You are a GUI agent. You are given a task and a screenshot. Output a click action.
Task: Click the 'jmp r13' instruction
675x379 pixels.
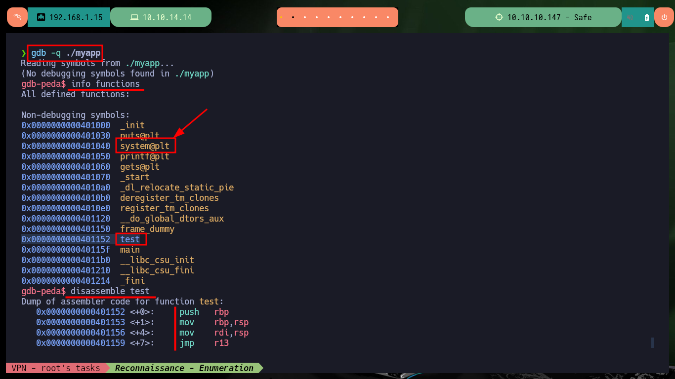[x=204, y=343]
